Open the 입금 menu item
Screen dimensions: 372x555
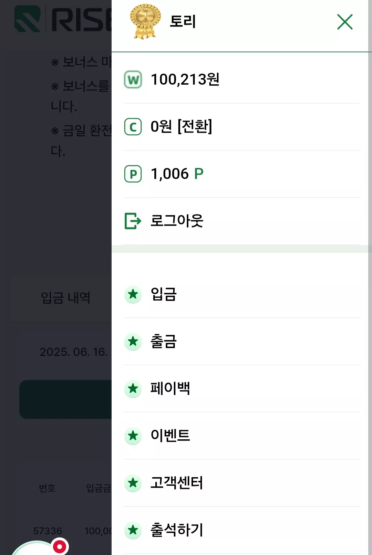242,294
